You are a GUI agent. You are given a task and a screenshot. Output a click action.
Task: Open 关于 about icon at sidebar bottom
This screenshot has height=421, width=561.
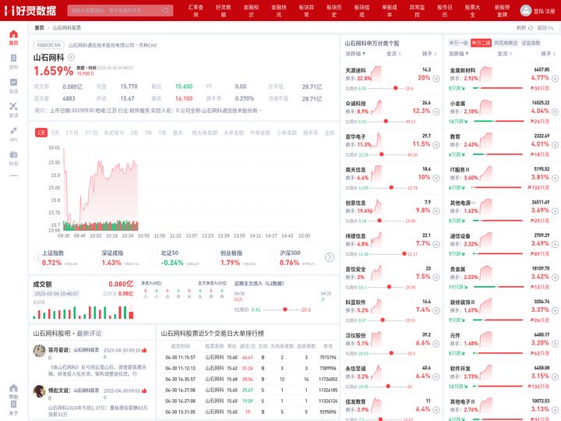pos(13,405)
